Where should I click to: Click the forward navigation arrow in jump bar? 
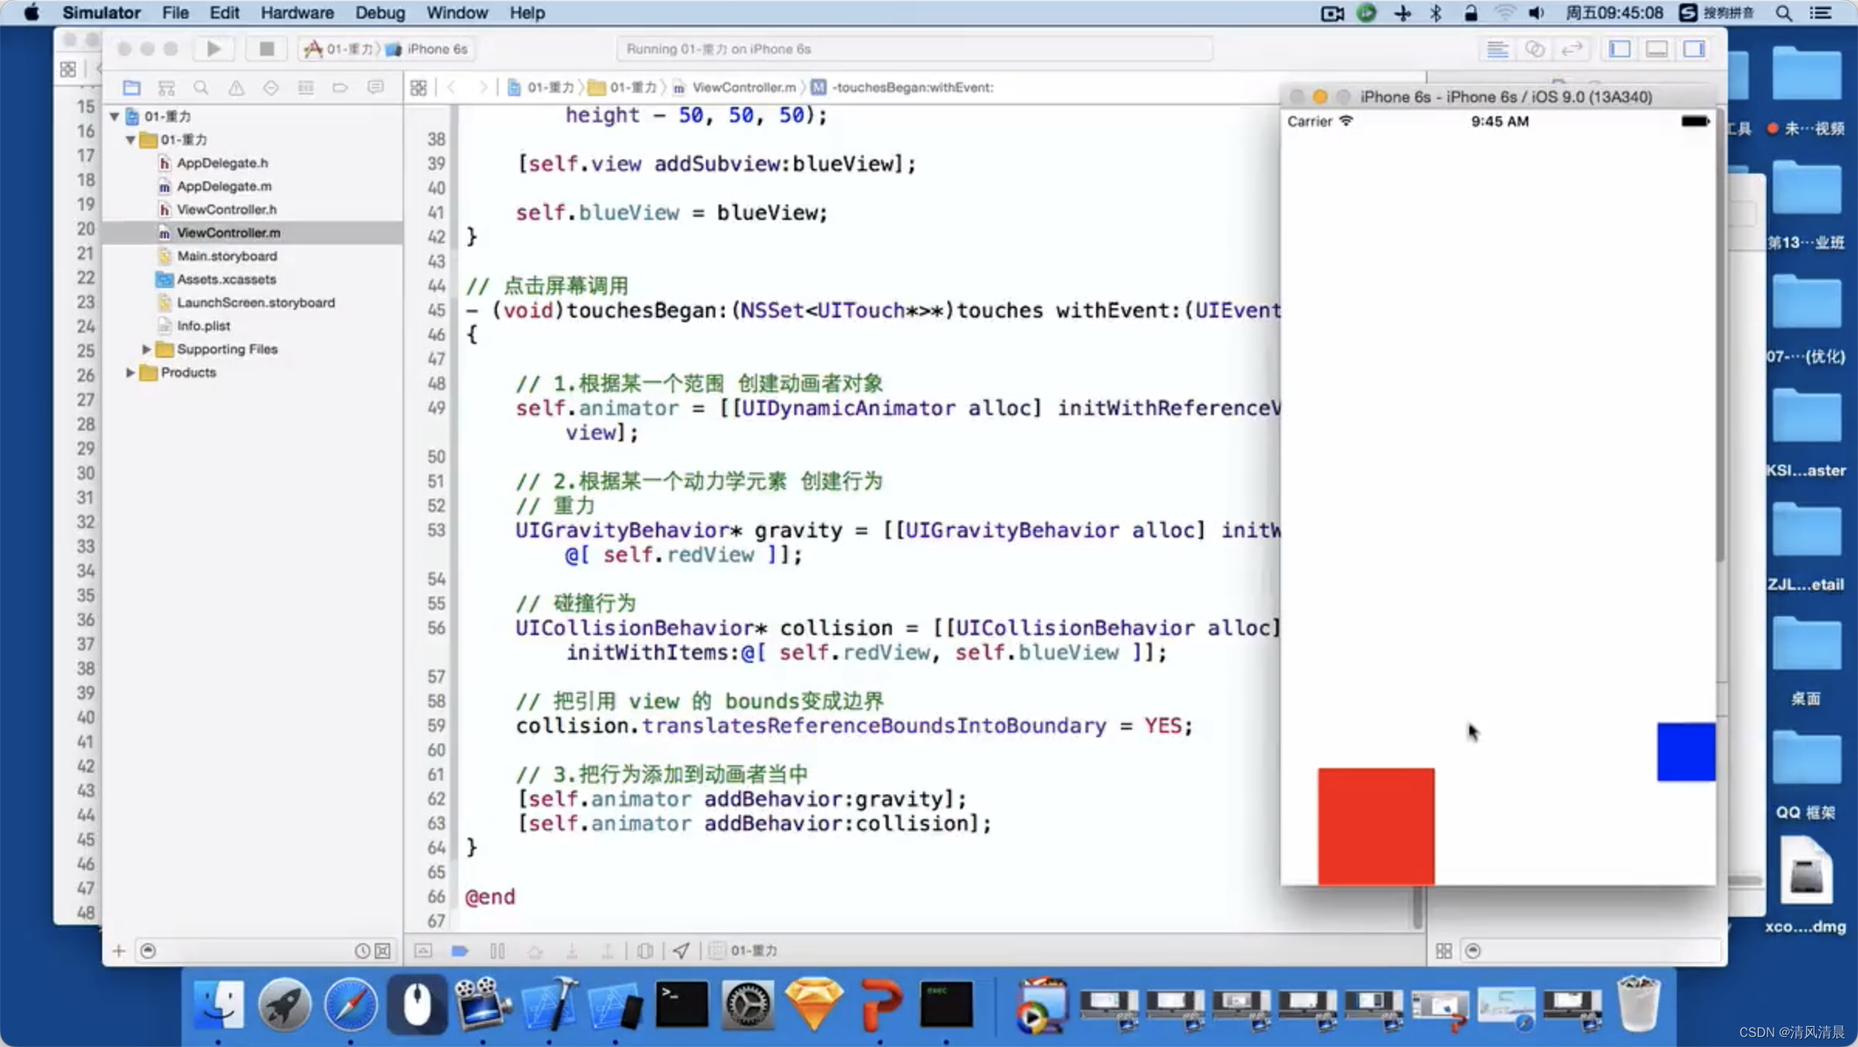[484, 87]
